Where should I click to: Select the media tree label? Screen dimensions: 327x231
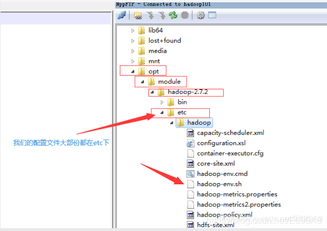158,51
